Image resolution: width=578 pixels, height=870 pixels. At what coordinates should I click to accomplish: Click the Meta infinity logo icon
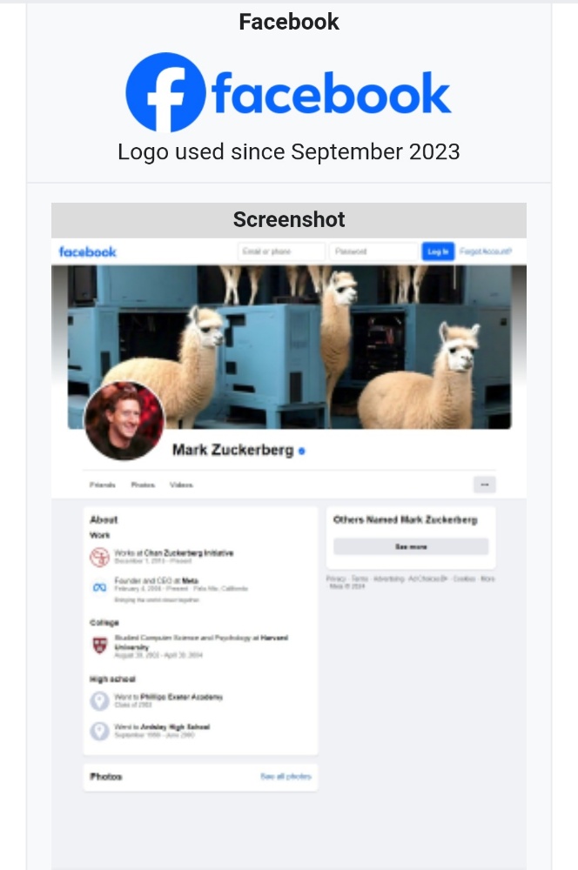[99, 587]
